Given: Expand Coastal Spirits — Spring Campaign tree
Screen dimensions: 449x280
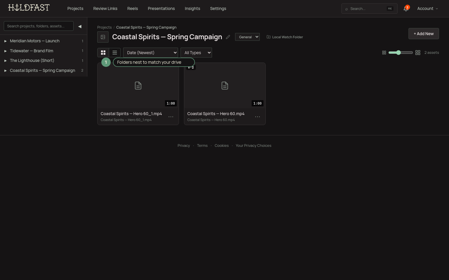Looking at the screenshot, I should [5, 71].
